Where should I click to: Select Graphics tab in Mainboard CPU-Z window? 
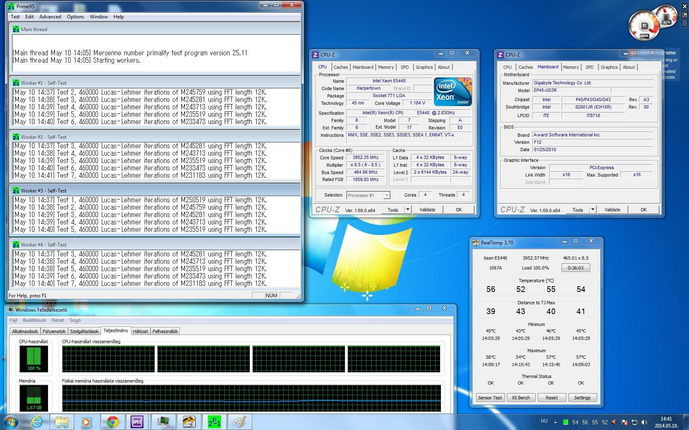609,67
